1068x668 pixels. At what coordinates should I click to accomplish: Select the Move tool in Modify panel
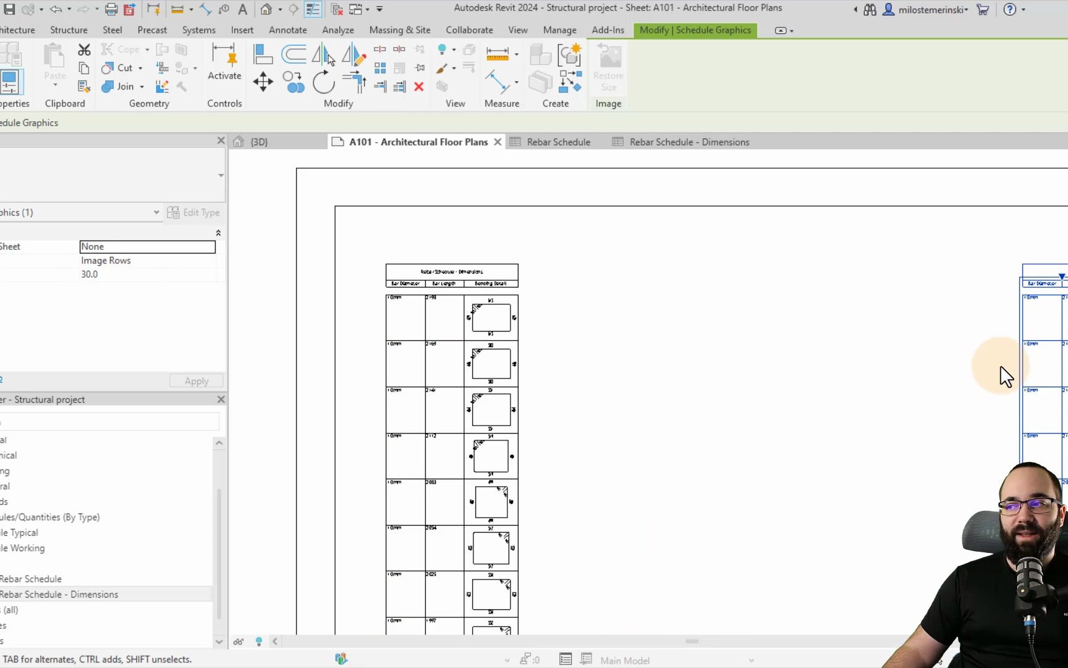click(x=263, y=82)
